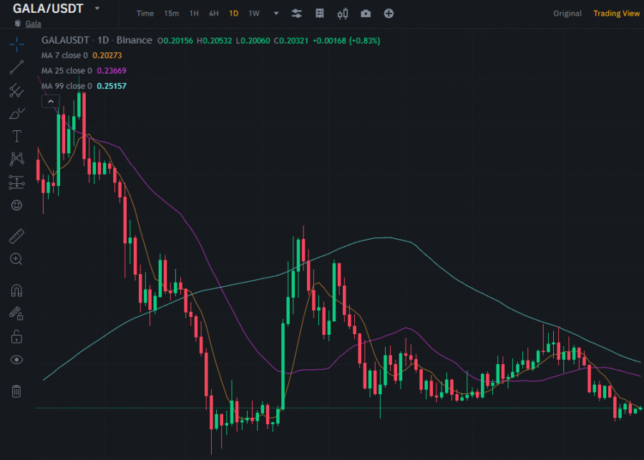Select the ruler measure tool
Viewport: 644px width, 460px height.
17,237
